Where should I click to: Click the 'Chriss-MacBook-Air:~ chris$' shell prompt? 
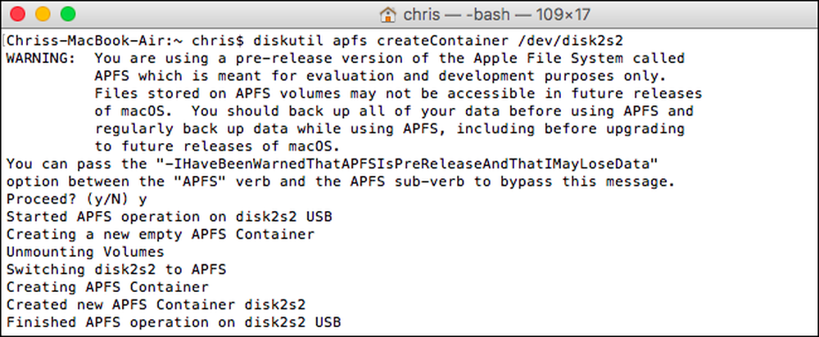125,40
